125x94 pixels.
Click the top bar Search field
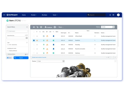(96, 15)
